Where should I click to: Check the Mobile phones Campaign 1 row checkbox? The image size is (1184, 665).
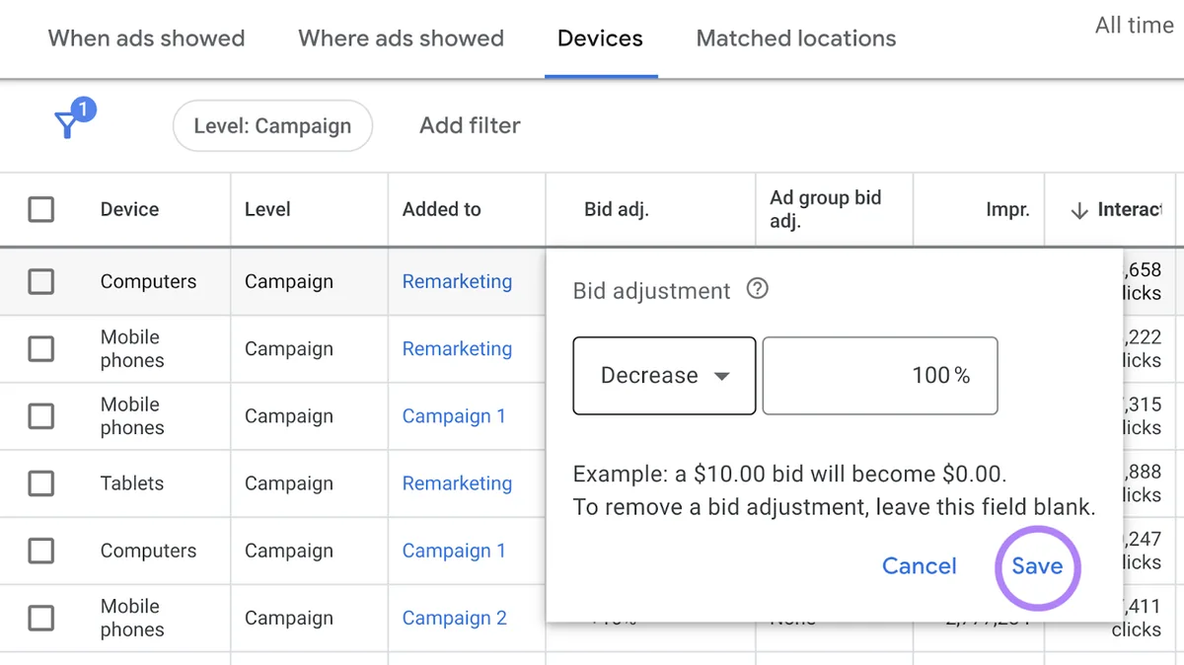(x=40, y=415)
